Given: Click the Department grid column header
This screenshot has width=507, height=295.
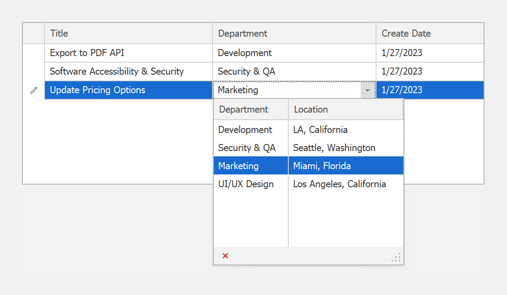Looking at the screenshot, I should 294,34.
